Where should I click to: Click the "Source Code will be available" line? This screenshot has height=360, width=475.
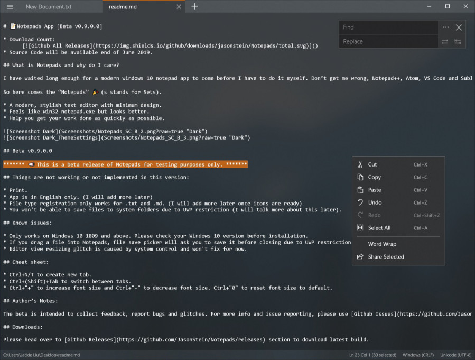click(78, 52)
